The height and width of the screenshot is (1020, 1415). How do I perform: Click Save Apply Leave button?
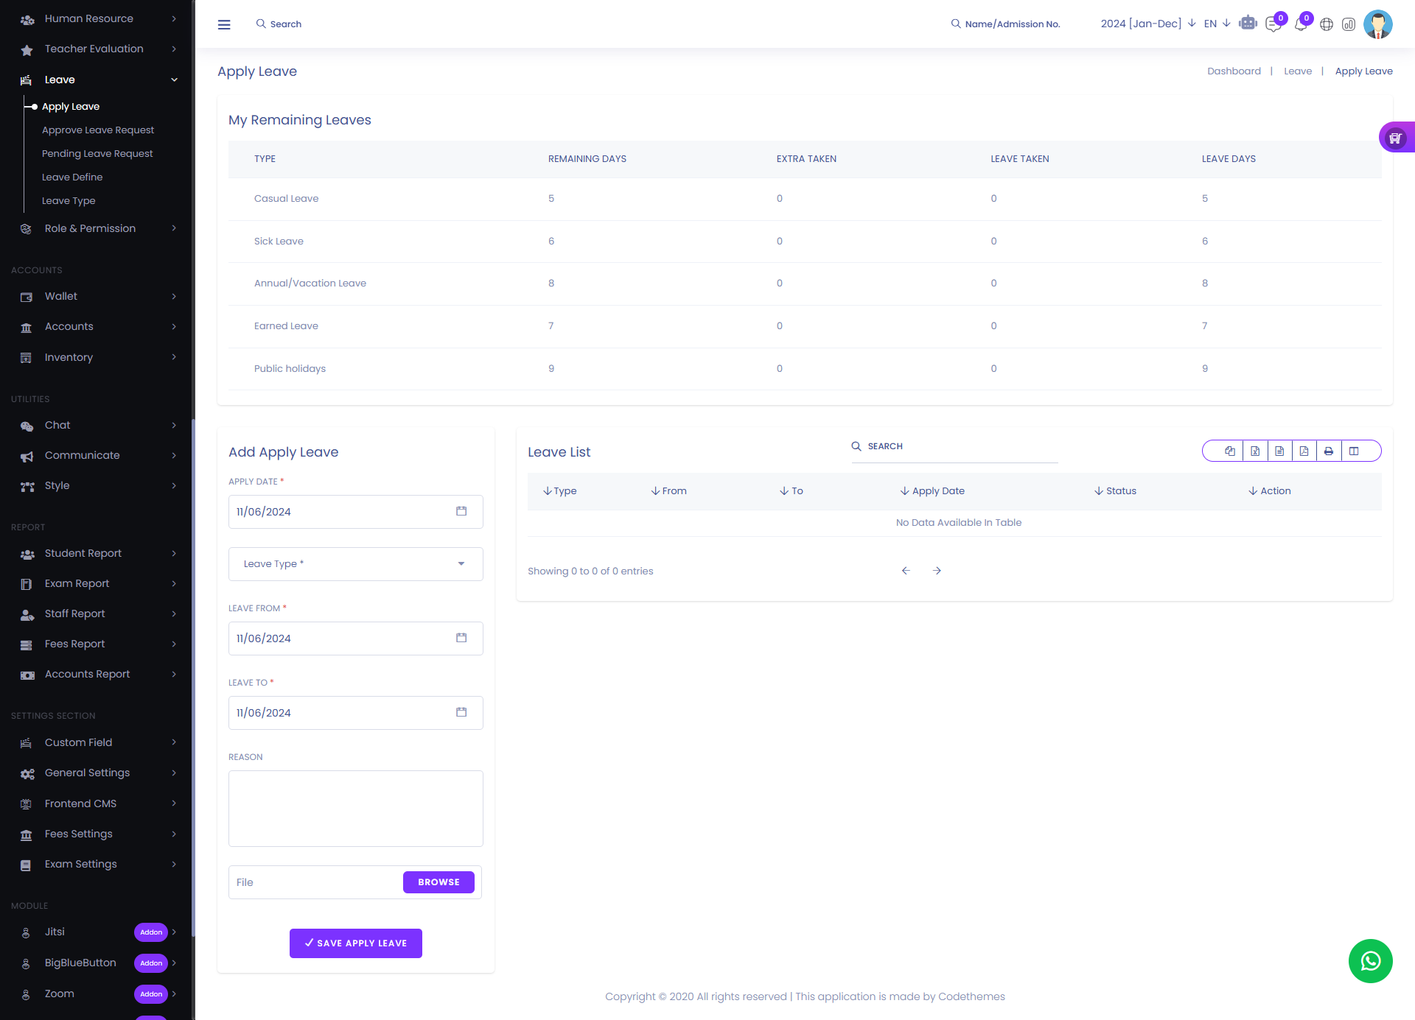coord(355,943)
